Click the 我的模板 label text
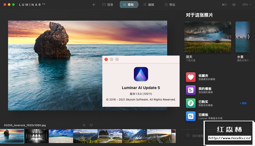This screenshot has height=146, width=255. (x=205, y=89)
